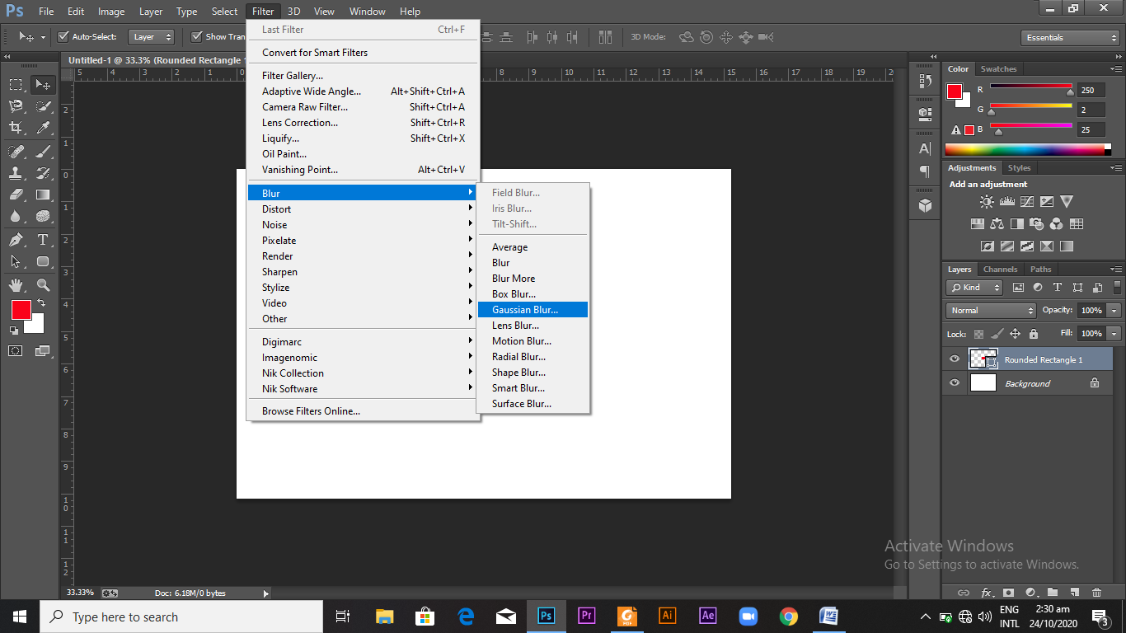Viewport: 1126px width, 633px height.
Task: Click the layer effects fx icon
Action: click(x=987, y=593)
